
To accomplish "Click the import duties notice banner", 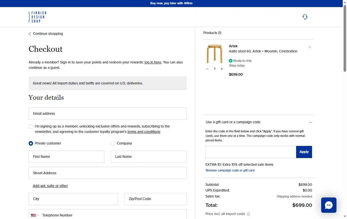I will [x=108, y=83].
